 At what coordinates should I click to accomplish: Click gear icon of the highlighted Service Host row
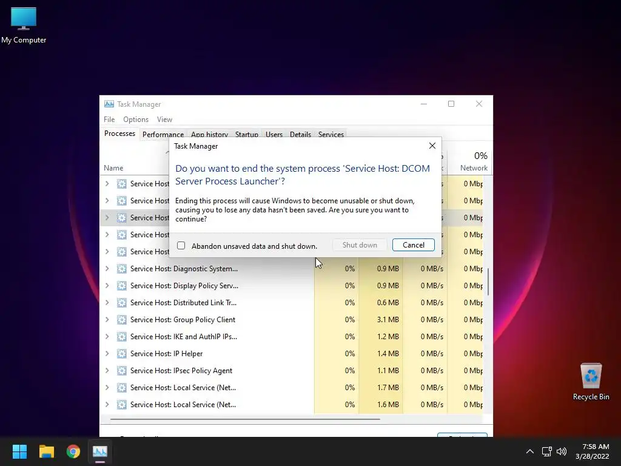[121, 218]
